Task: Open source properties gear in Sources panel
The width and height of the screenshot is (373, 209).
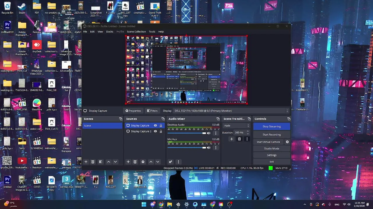Action: tap(143, 162)
